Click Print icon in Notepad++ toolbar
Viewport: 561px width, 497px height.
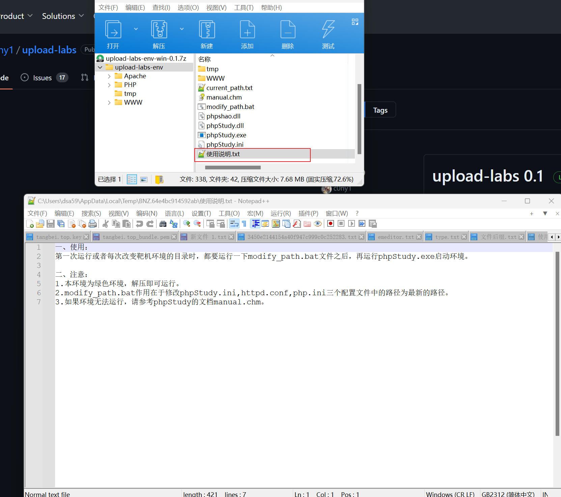(x=92, y=224)
